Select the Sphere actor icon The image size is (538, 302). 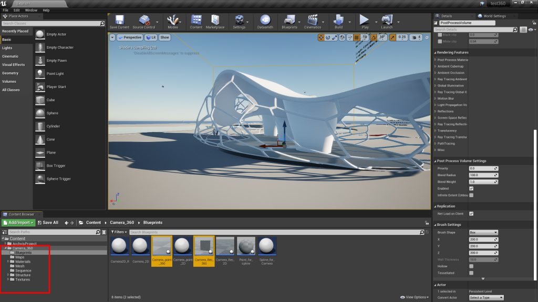click(40, 113)
